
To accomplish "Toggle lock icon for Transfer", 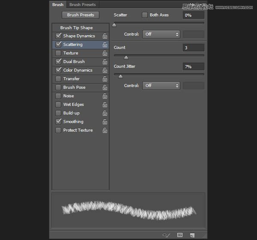I will click(x=105, y=79).
